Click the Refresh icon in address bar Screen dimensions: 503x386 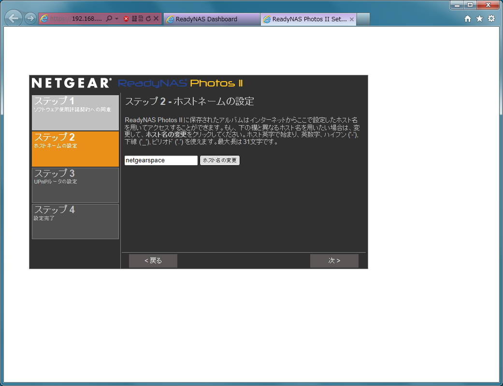148,19
